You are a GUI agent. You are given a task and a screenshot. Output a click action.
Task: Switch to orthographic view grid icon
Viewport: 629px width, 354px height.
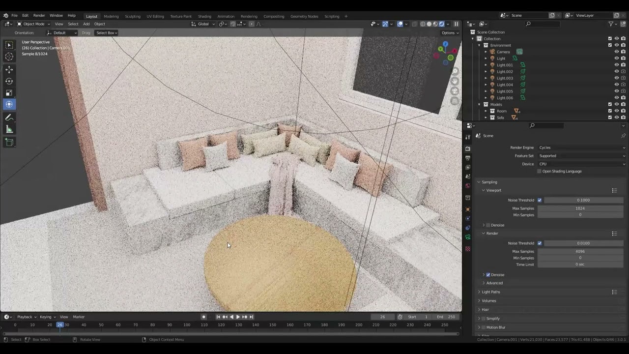[x=455, y=101]
